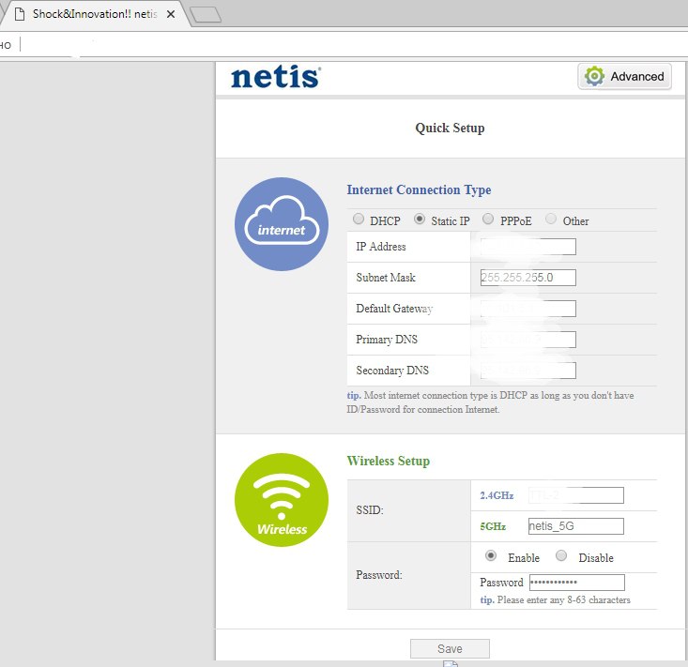
Task: Click the 5GHz label
Action: point(493,526)
